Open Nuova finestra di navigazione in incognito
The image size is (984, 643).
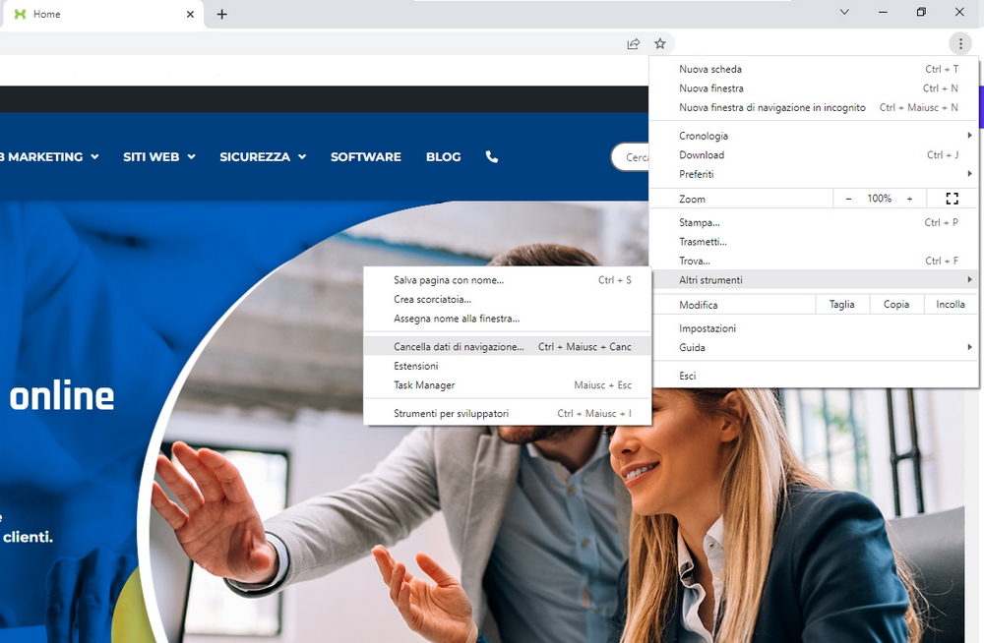(x=814, y=107)
